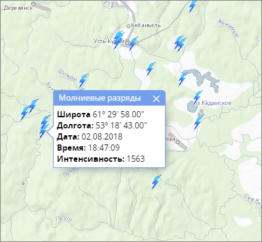Click the Усть-Кулом town marker
Image resolution: width=262 pixels, height=242 pixels.
(127, 43)
